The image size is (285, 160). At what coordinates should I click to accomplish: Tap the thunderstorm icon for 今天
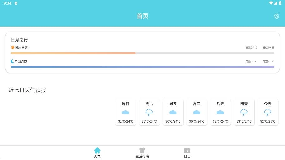click(268, 112)
